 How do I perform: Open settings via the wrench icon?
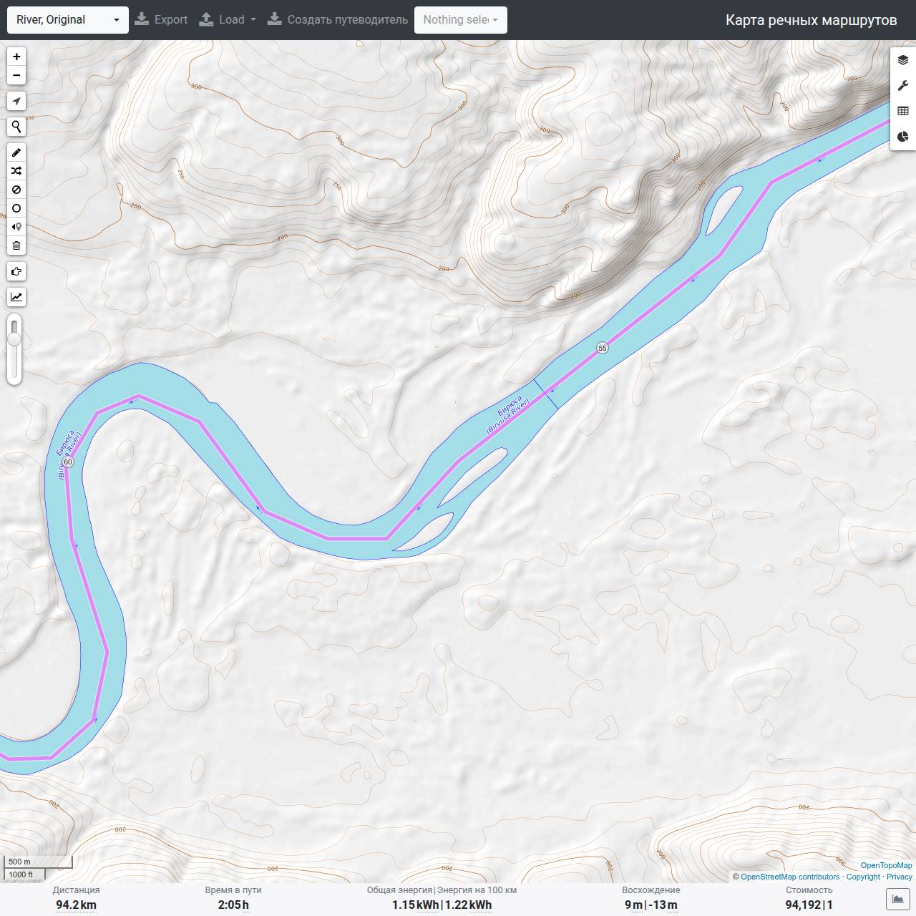point(903,86)
